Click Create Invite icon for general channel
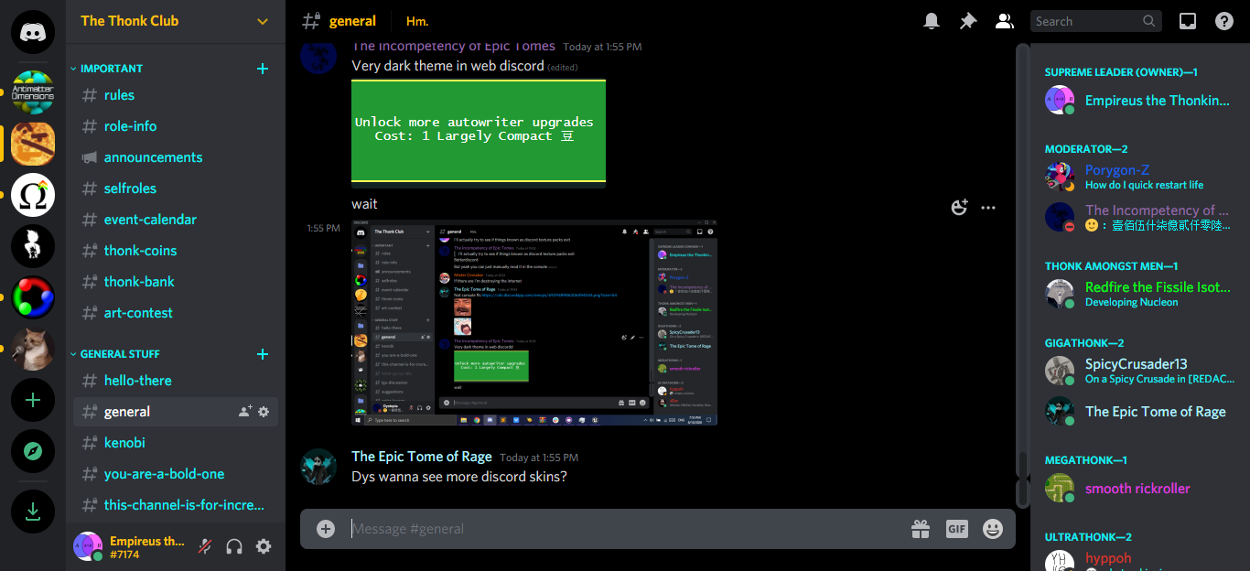 click(245, 412)
